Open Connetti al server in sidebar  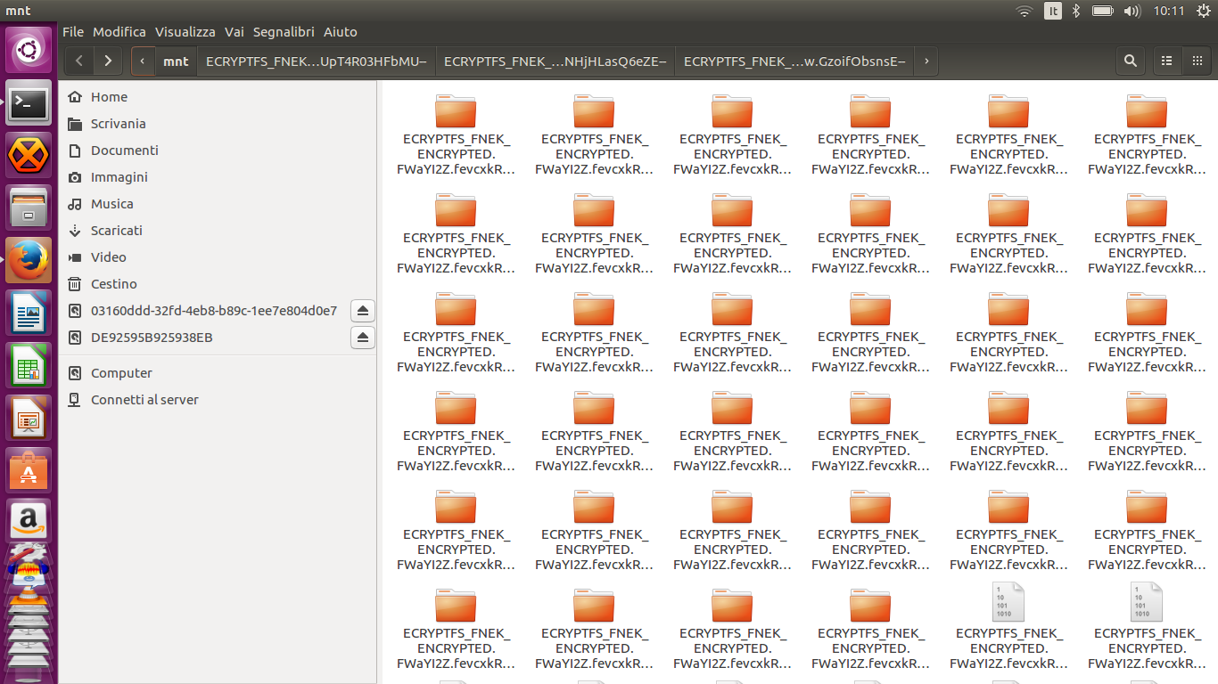[x=144, y=400]
